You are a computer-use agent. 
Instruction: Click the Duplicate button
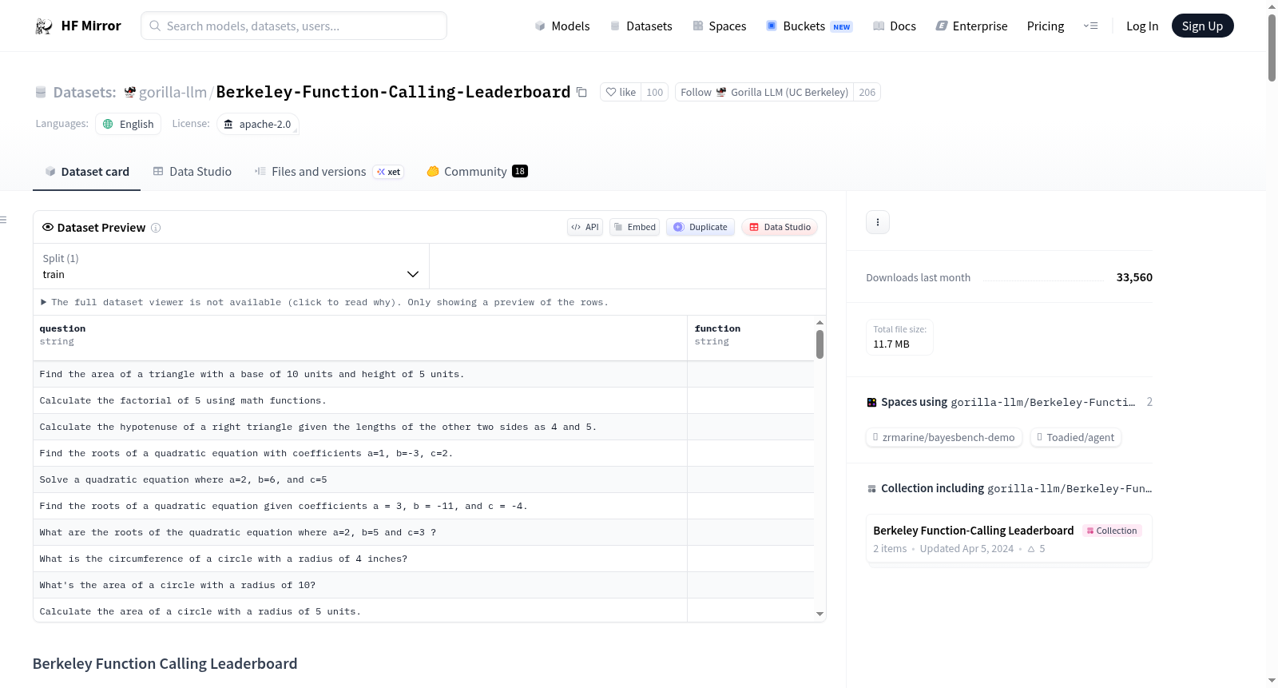point(701,228)
